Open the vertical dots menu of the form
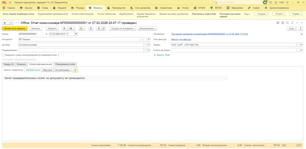The height and width of the screenshot is (149, 306). [297, 23]
